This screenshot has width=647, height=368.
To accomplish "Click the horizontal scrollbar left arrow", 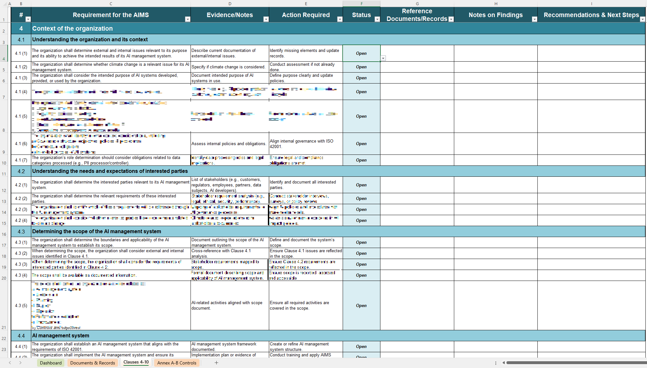I will (504, 363).
